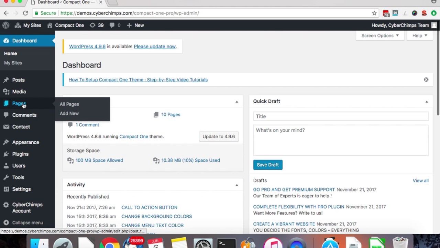Open the WordPress 4.9.6 link
440x248 pixels.
(87, 46)
